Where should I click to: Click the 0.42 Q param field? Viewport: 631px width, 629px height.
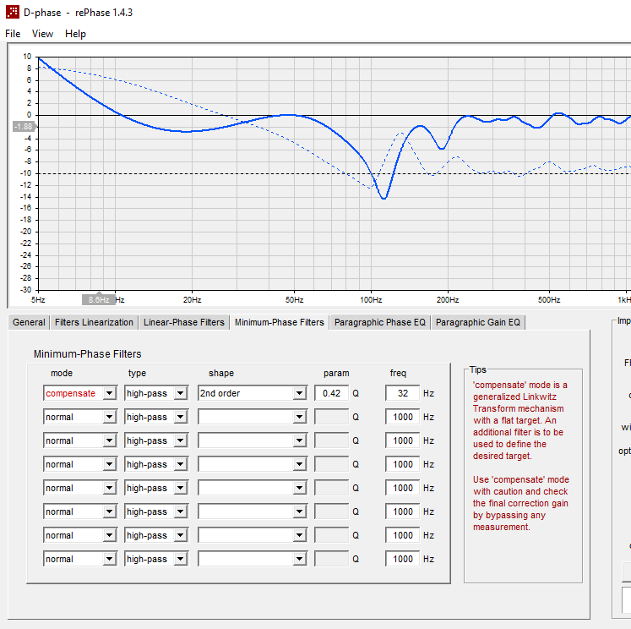point(331,393)
